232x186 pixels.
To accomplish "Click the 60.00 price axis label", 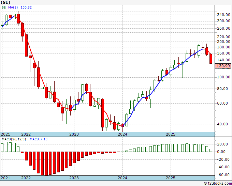I will [222, 103].
